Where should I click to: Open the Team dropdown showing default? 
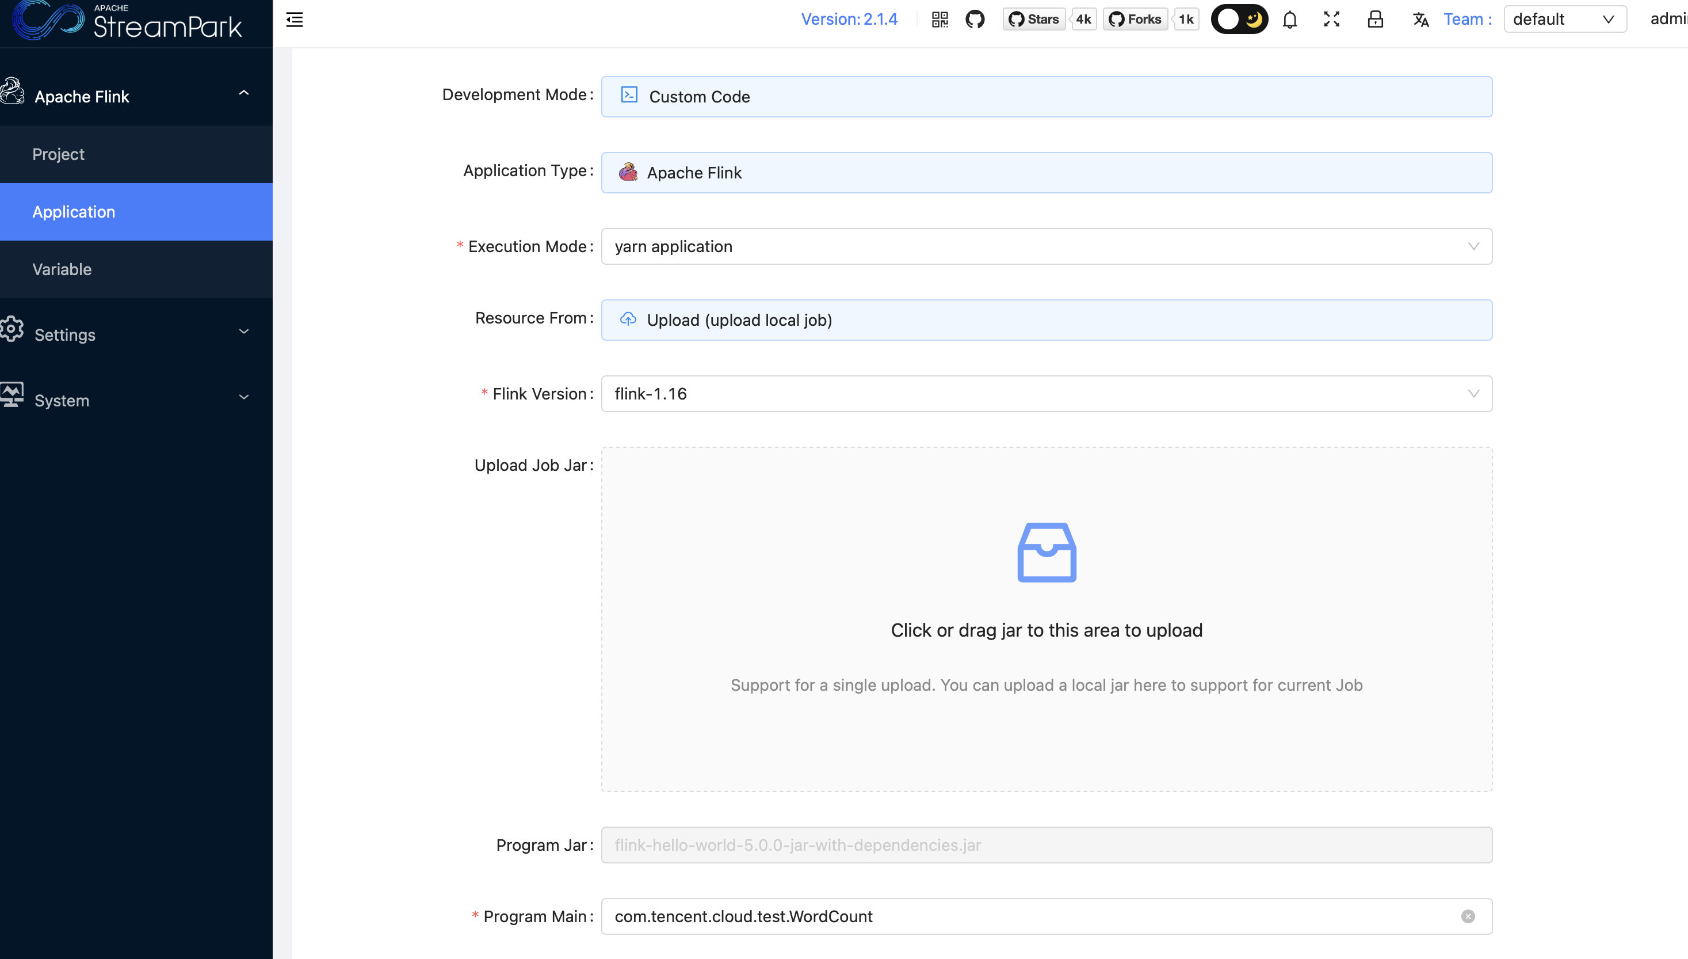[x=1565, y=19]
